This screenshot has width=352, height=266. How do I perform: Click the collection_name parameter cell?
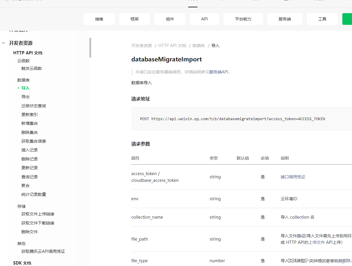[x=147, y=217]
